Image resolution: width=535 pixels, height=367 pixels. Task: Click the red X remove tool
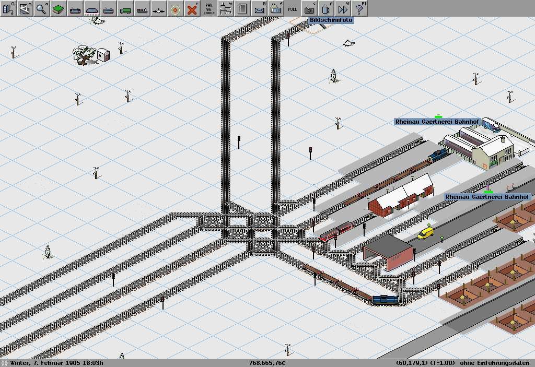193,8
